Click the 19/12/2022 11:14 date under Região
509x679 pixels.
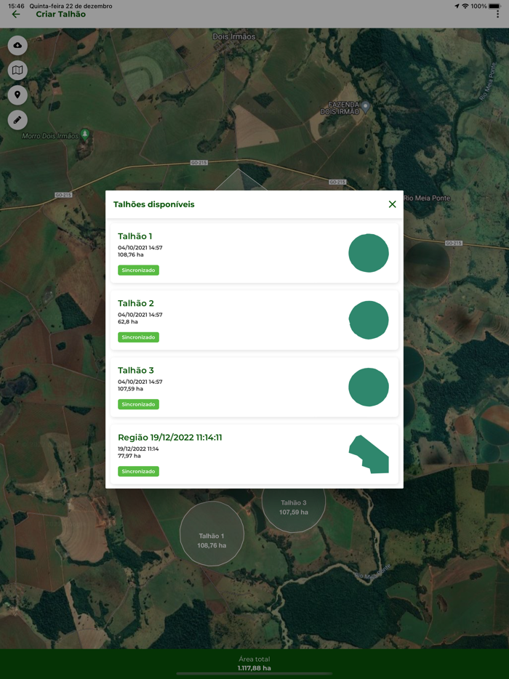tap(138, 449)
